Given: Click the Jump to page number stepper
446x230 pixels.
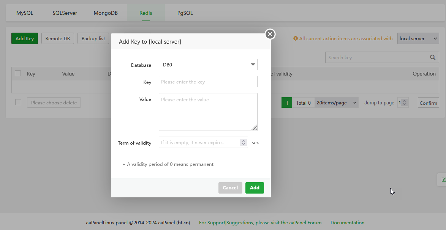Looking at the screenshot, I should point(404,102).
